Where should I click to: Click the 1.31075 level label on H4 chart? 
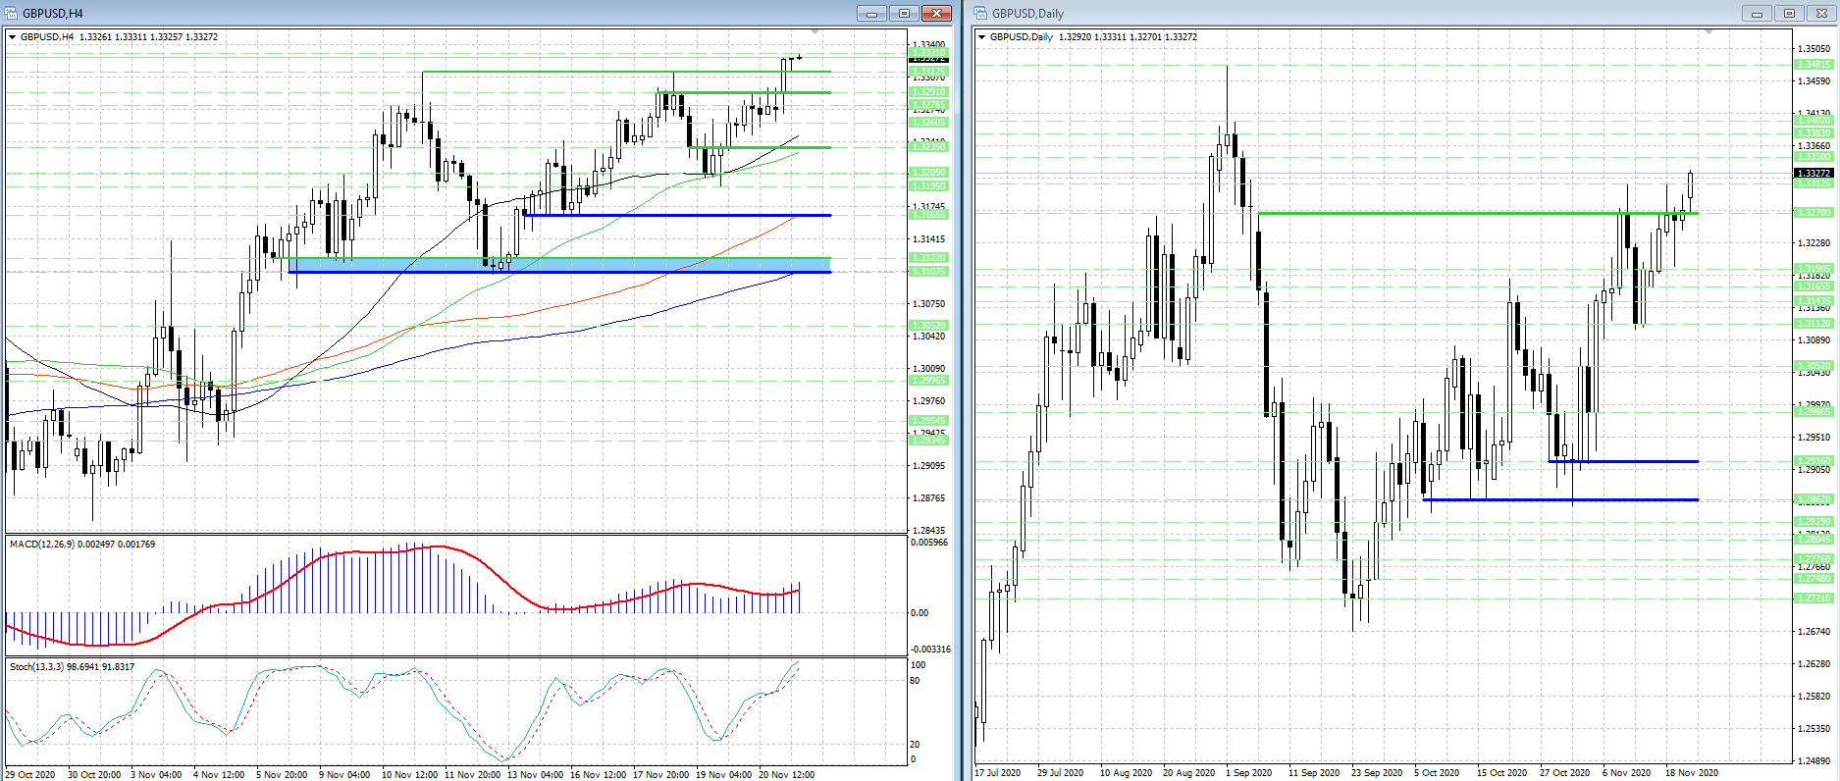coord(928,272)
